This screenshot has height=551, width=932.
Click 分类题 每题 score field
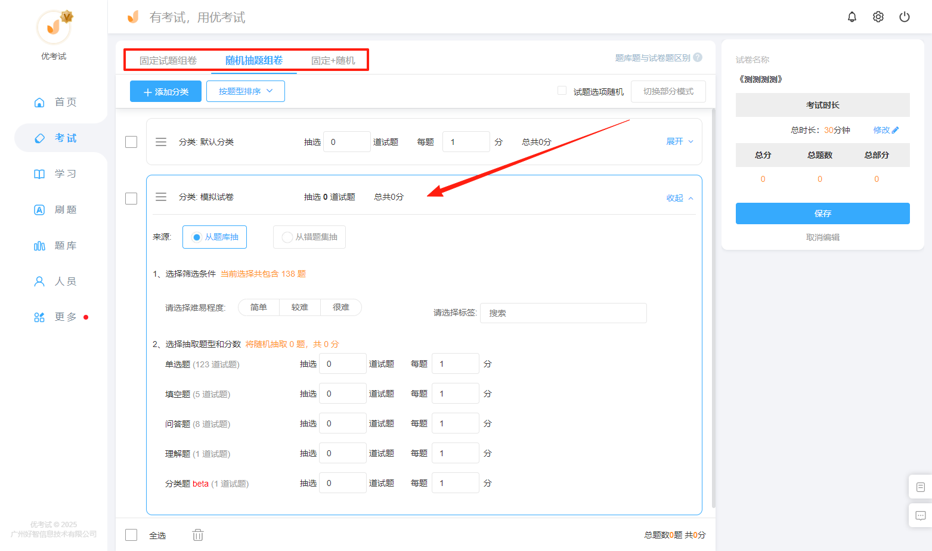[x=456, y=483]
